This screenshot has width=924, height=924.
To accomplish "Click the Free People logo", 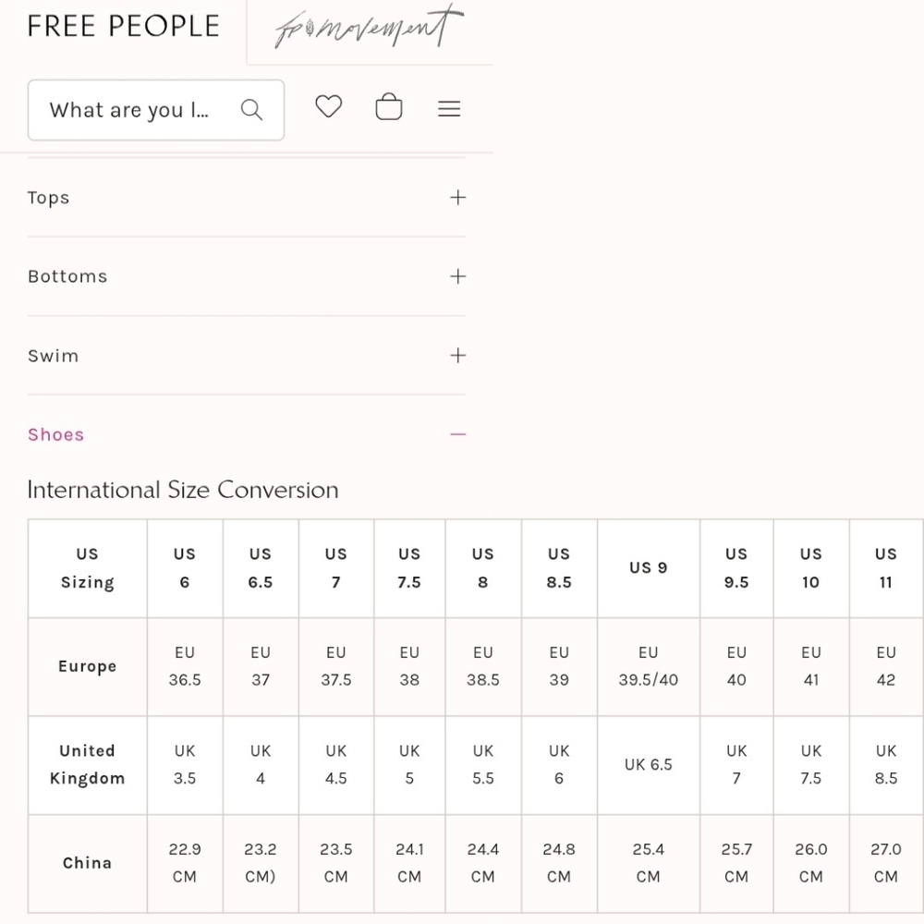I will point(124,26).
